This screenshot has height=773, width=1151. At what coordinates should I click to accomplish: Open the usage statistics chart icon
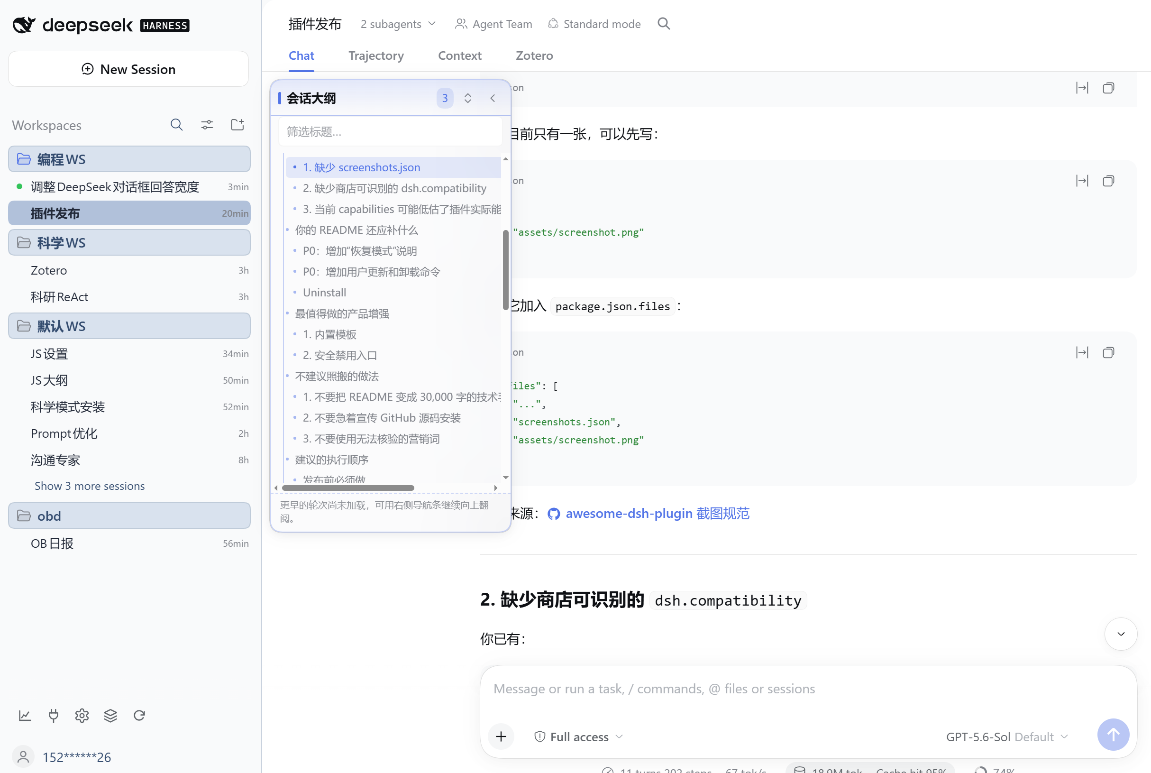point(25,715)
